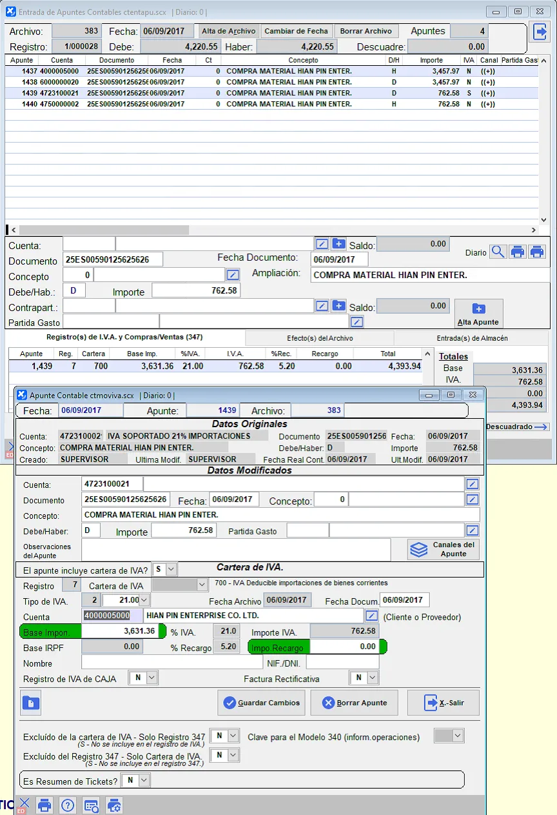Click the edit pencil icon next to Partida Gasto in main form
The height and width of the screenshot is (815, 557).
357,322
